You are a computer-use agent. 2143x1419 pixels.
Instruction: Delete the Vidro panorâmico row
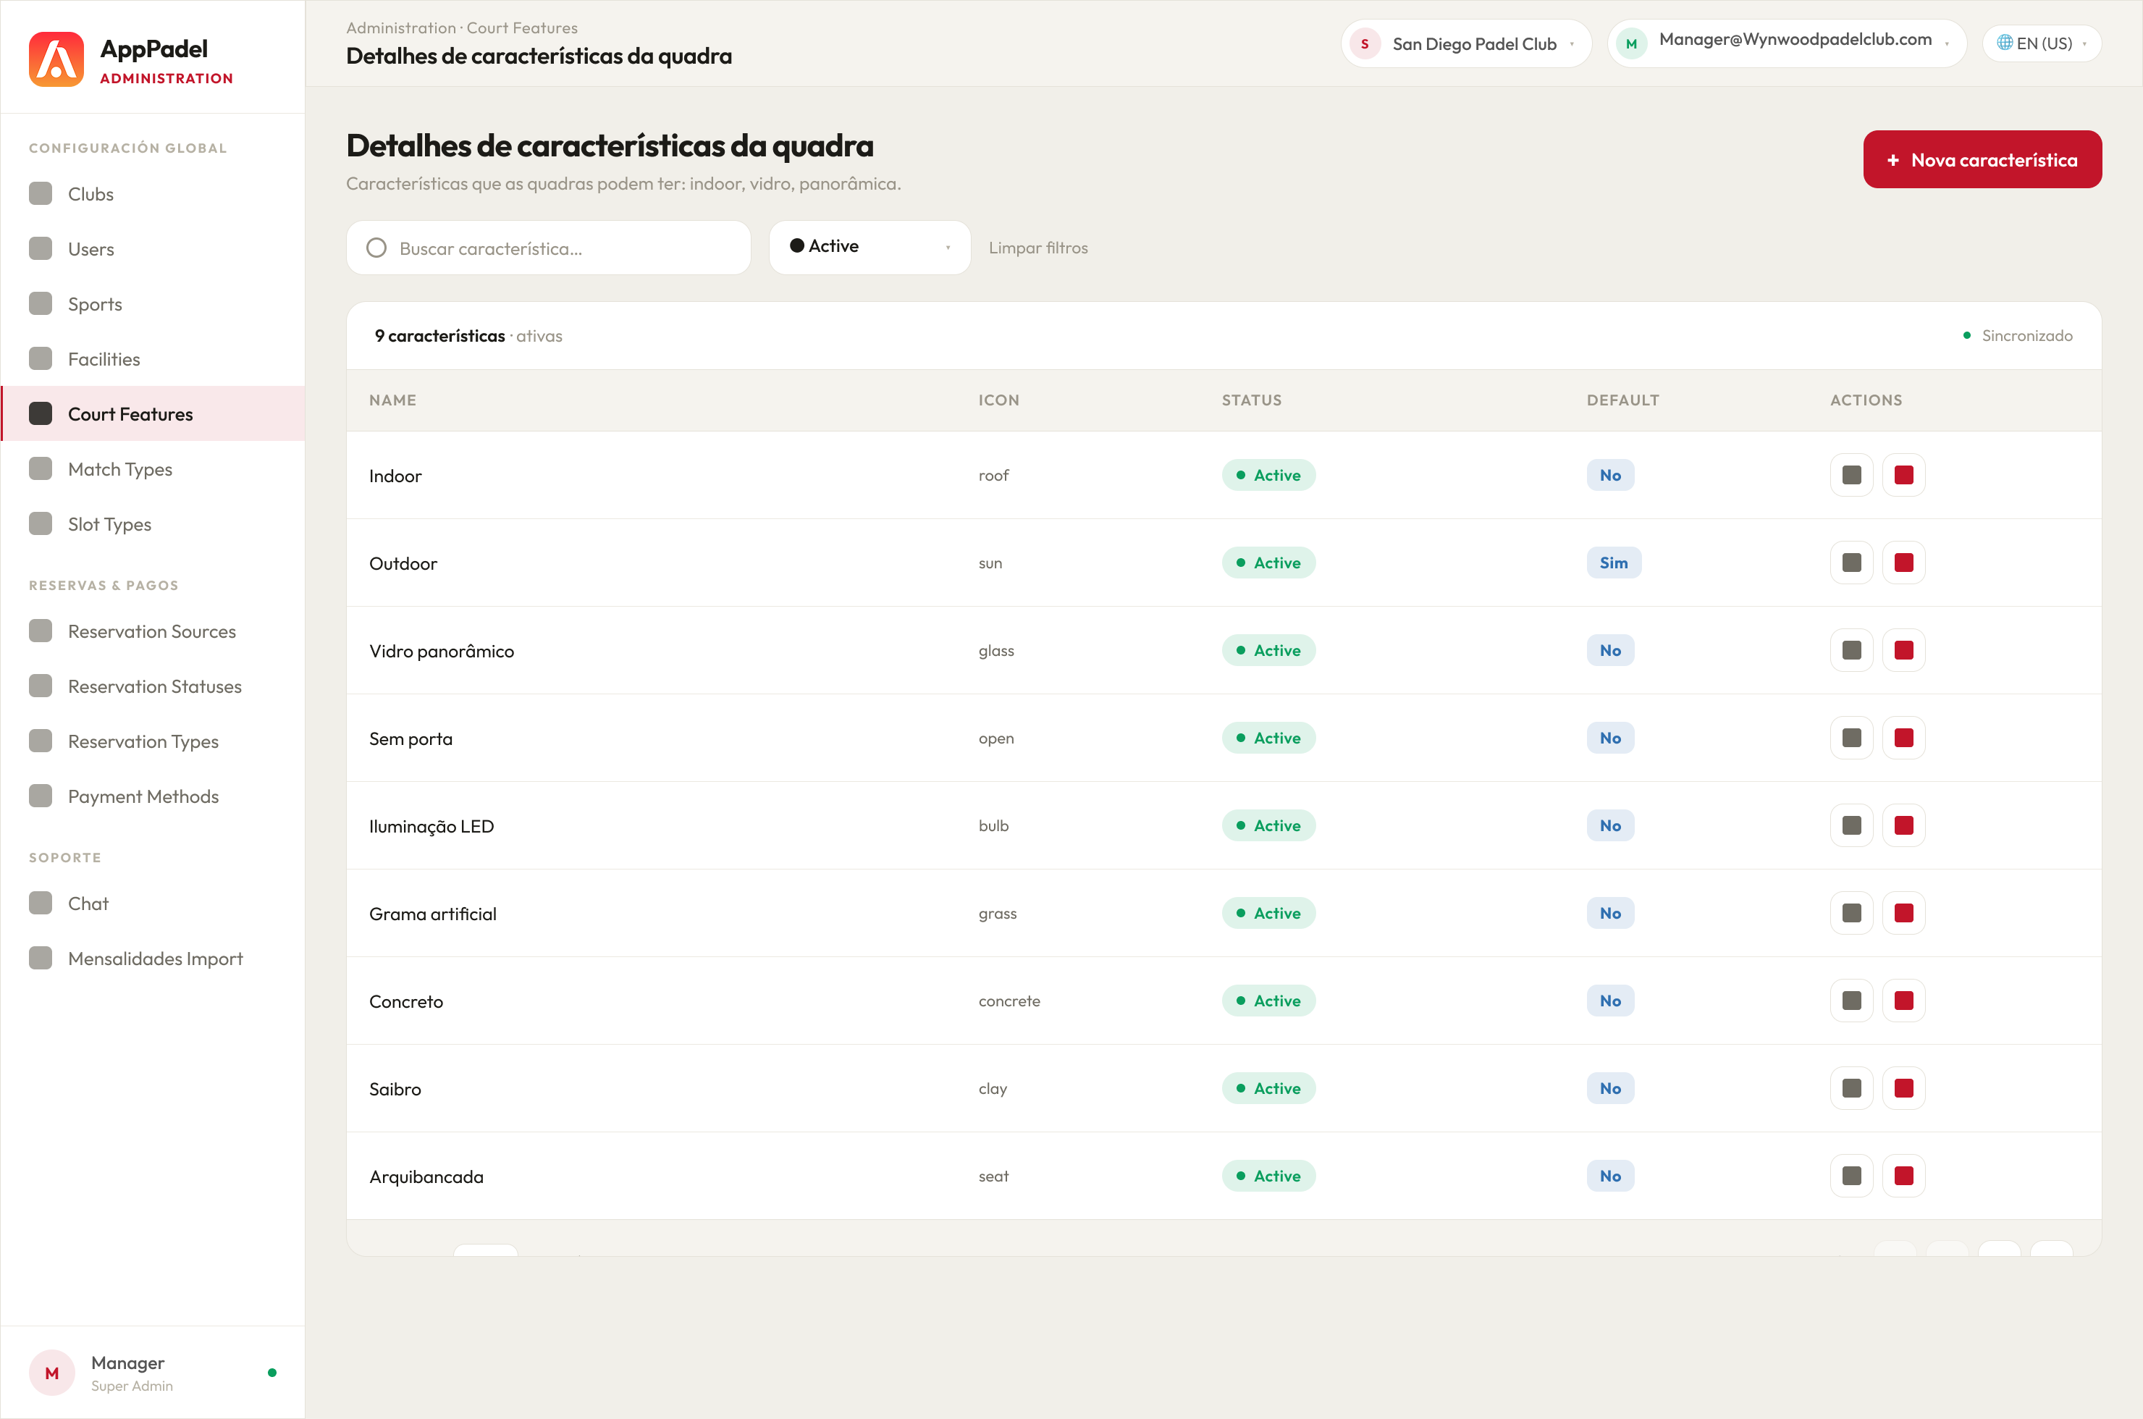tap(1904, 651)
